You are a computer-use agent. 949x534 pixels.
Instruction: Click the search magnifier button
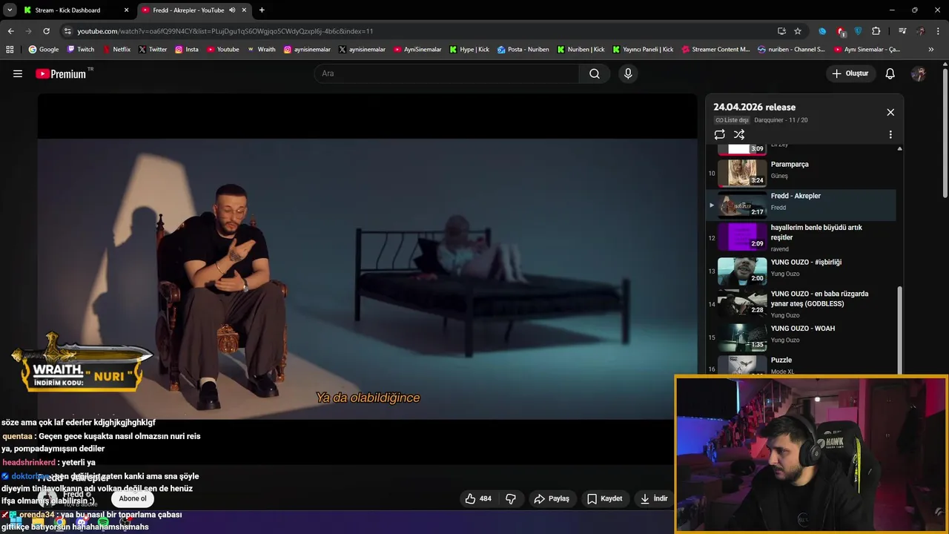tap(595, 73)
